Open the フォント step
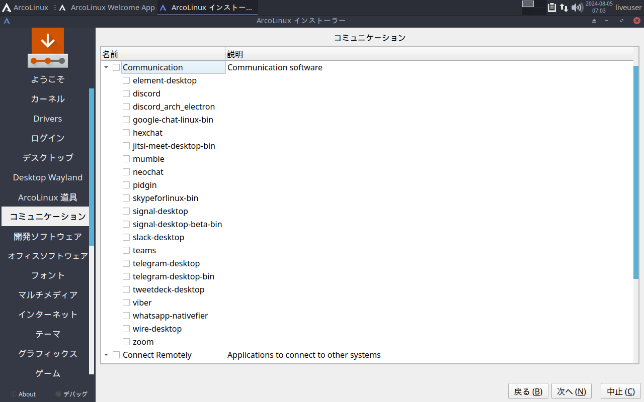This screenshot has width=644, height=402. 48,275
